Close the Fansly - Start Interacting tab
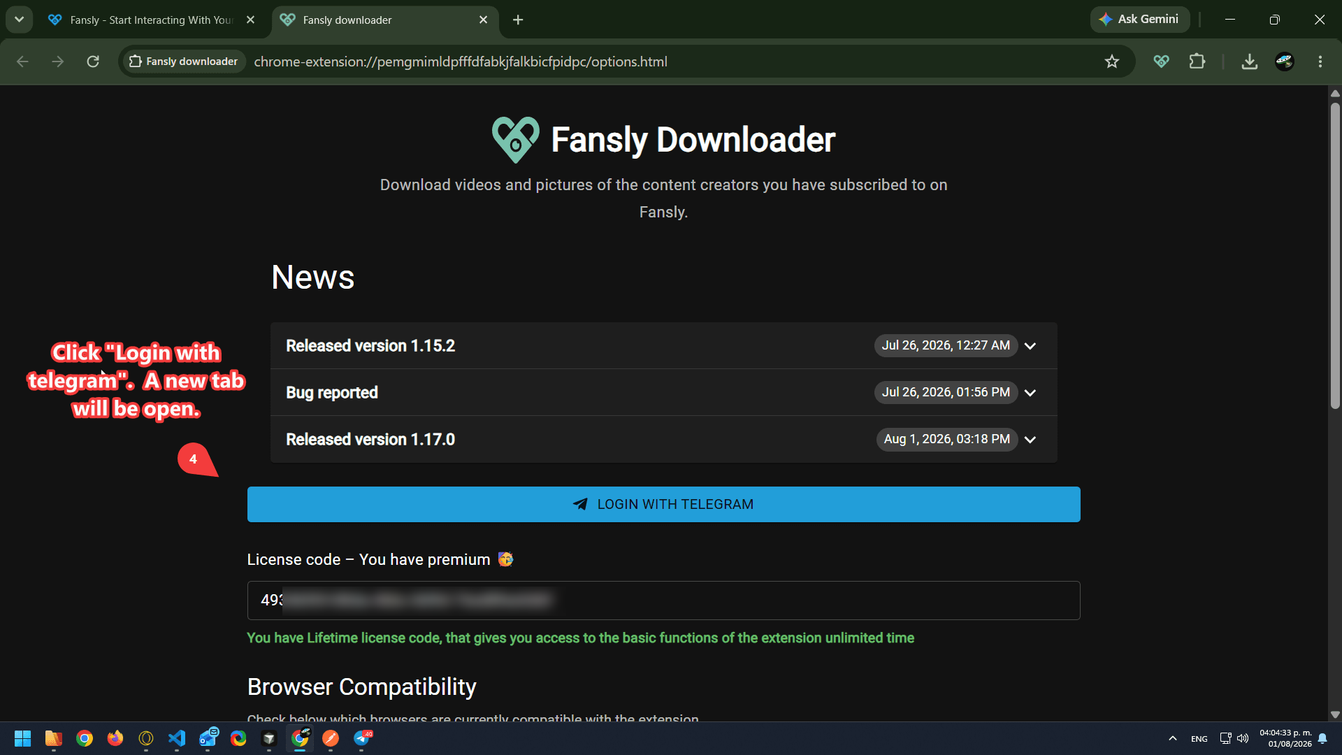This screenshot has height=755, width=1342. [x=250, y=20]
